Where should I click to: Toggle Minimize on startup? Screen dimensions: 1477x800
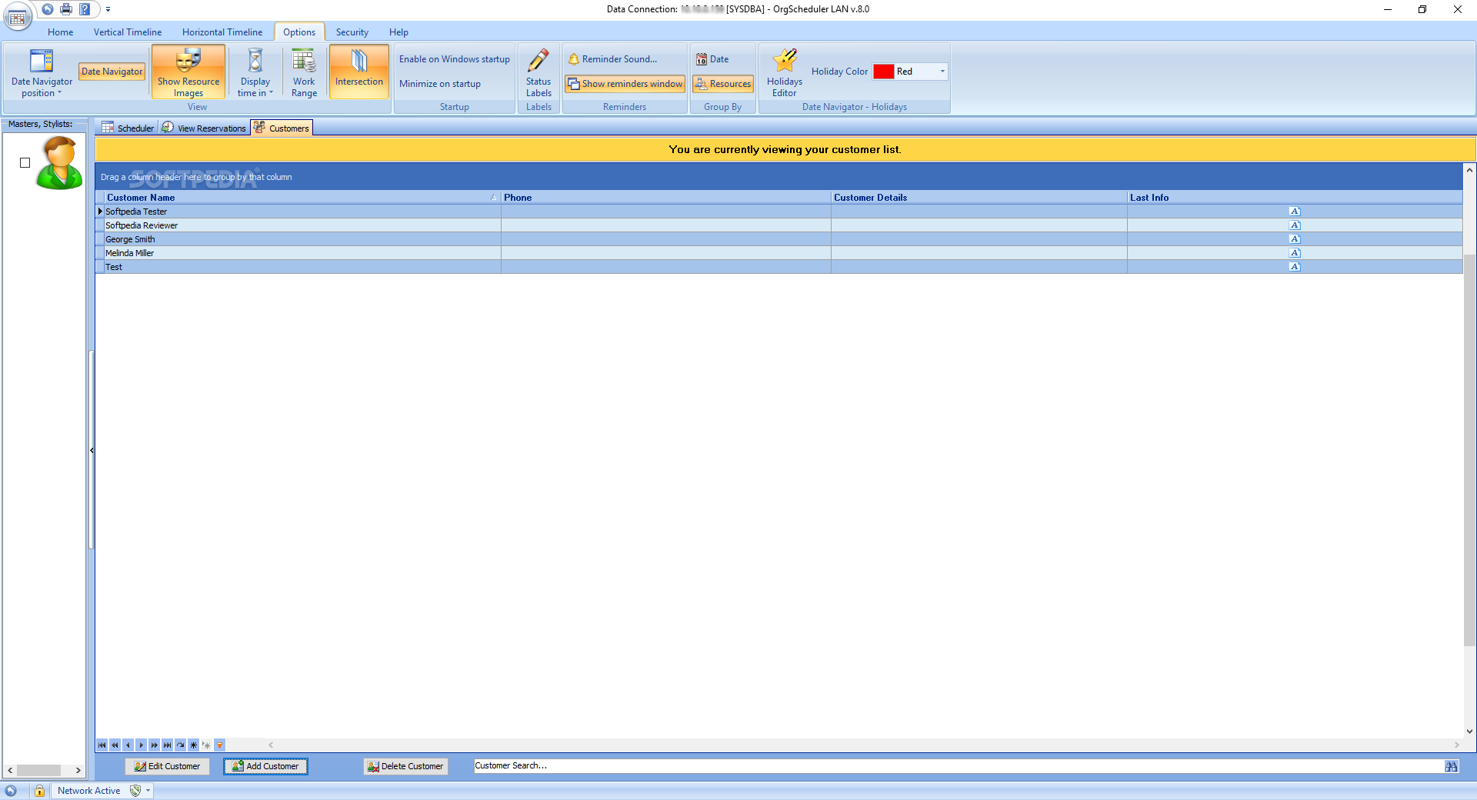pyautogui.click(x=440, y=84)
